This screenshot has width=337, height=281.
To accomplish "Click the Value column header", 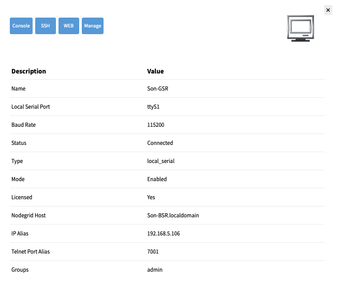I will [155, 71].
